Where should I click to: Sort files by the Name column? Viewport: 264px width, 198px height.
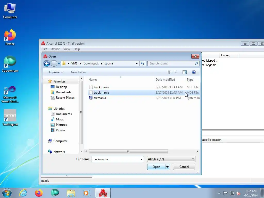120,80
